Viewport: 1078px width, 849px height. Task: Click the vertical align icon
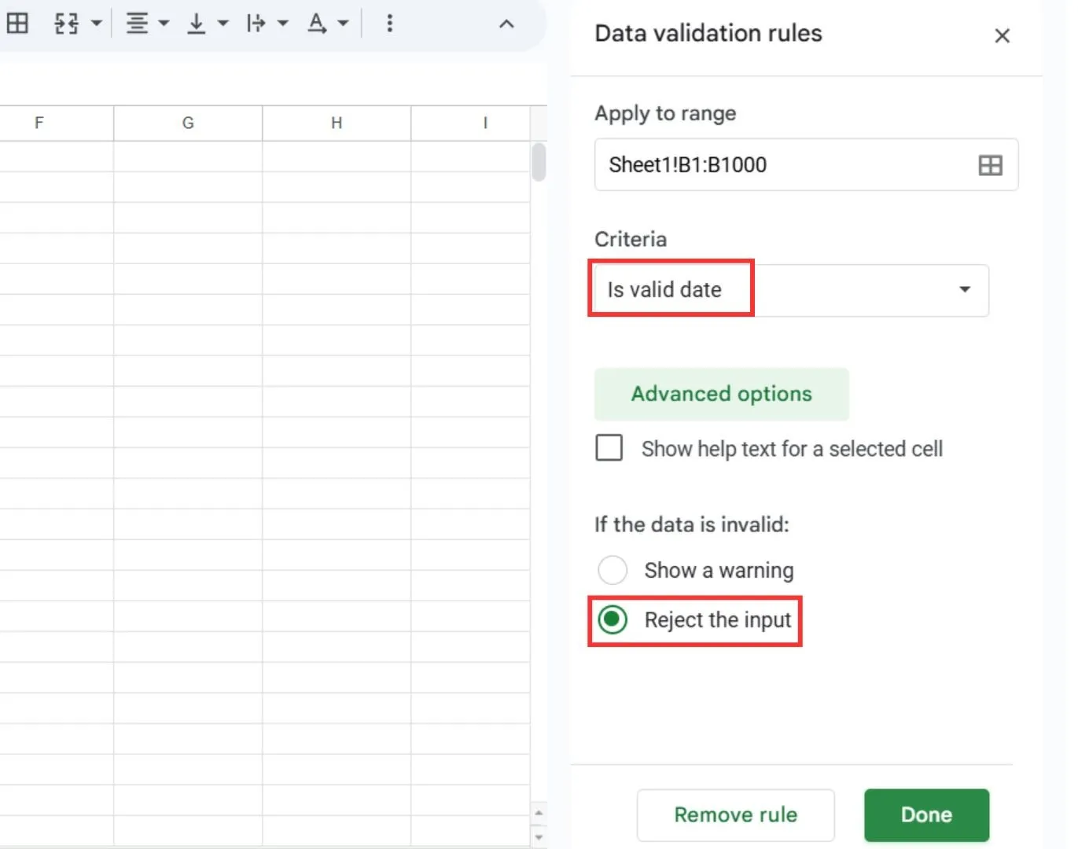pos(196,24)
